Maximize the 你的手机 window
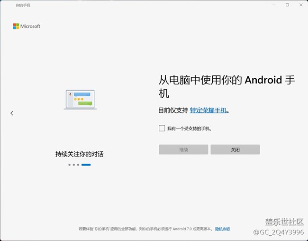Image resolution: width=308 pixels, height=241 pixels. coord(287,5)
